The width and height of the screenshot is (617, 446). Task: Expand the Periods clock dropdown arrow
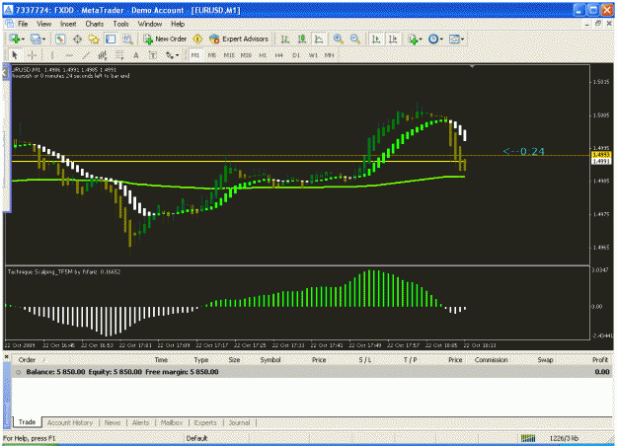(441, 39)
